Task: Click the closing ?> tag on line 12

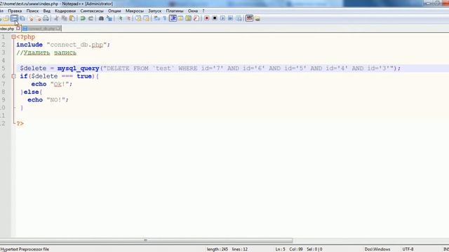Action: click(20, 123)
